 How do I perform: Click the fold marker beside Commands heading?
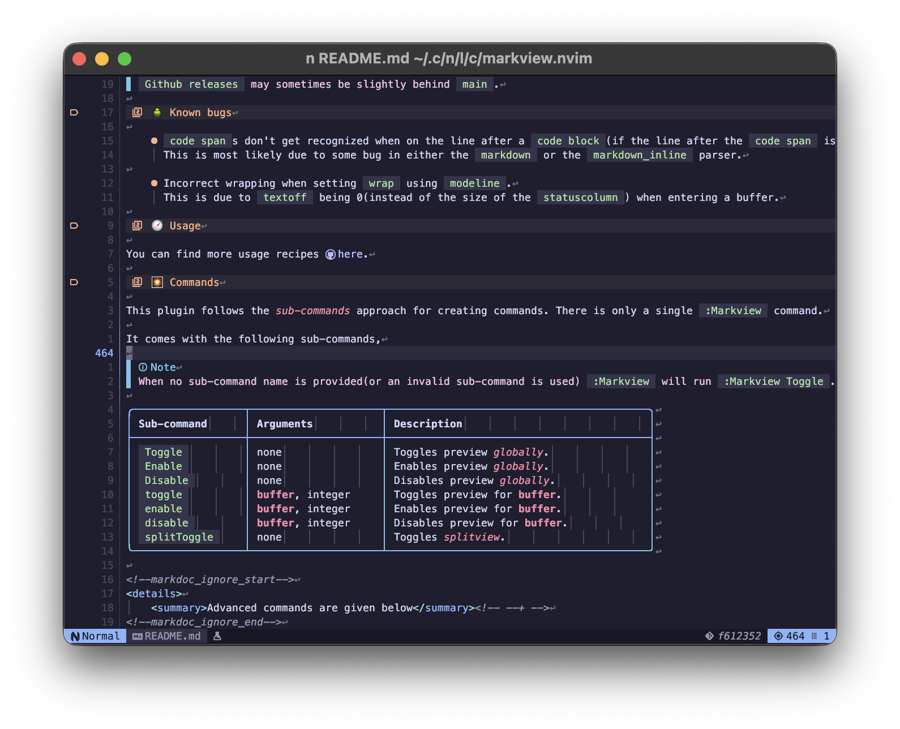coord(74,282)
